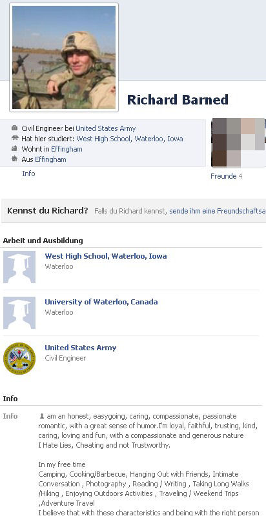Open the Freunde 4 friends list

click(x=226, y=176)
